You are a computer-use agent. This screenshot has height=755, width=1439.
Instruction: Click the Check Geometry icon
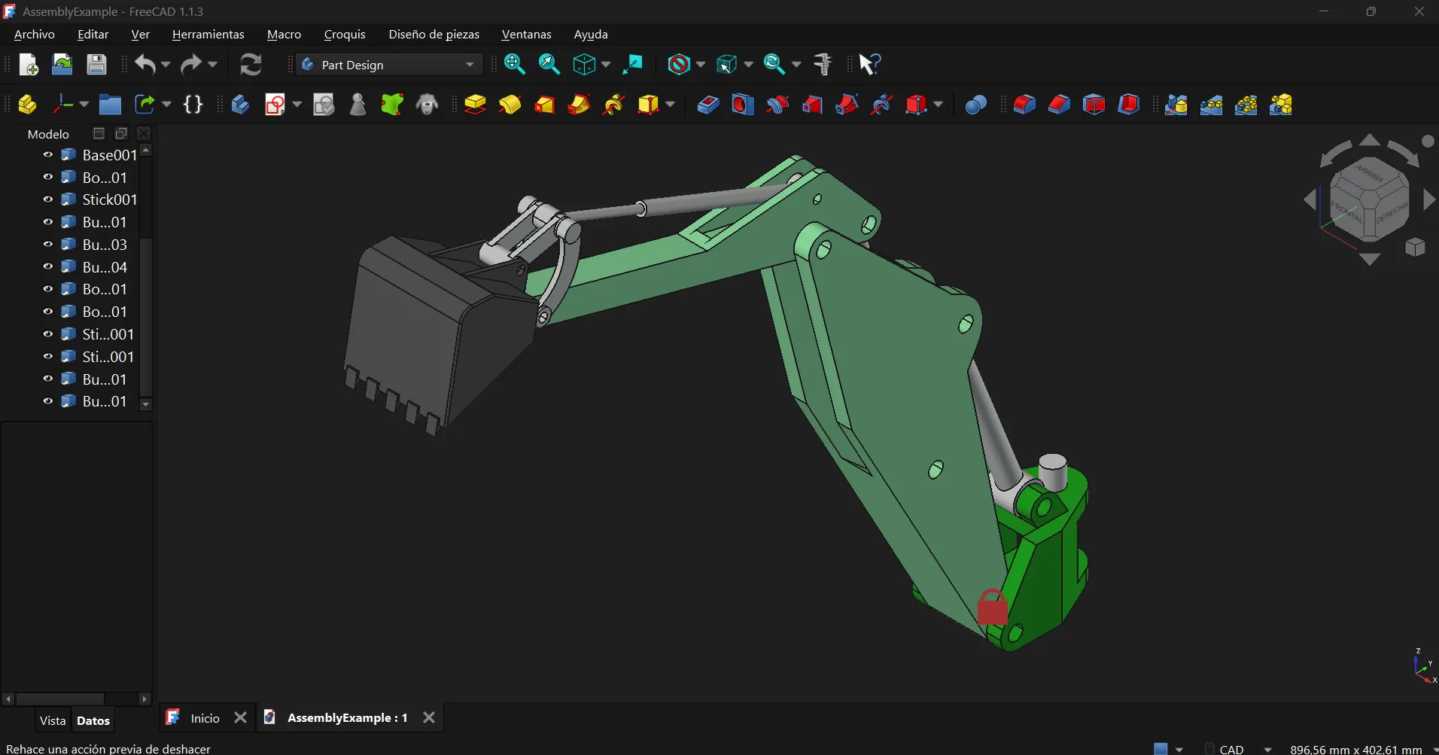click(357, 105)
